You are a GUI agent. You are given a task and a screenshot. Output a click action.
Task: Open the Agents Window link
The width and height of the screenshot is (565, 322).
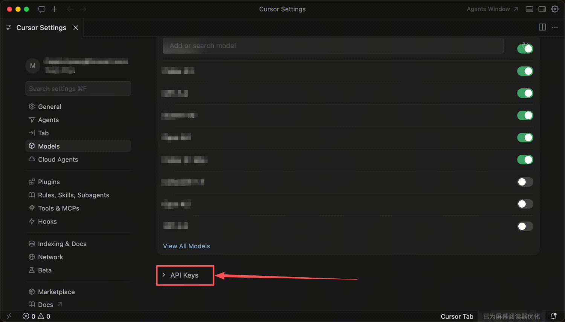(x=492, y=9)
